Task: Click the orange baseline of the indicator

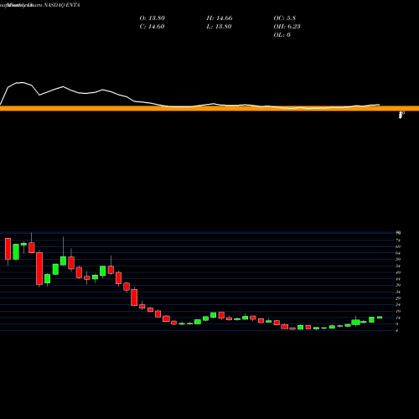Action: [209, 108]
